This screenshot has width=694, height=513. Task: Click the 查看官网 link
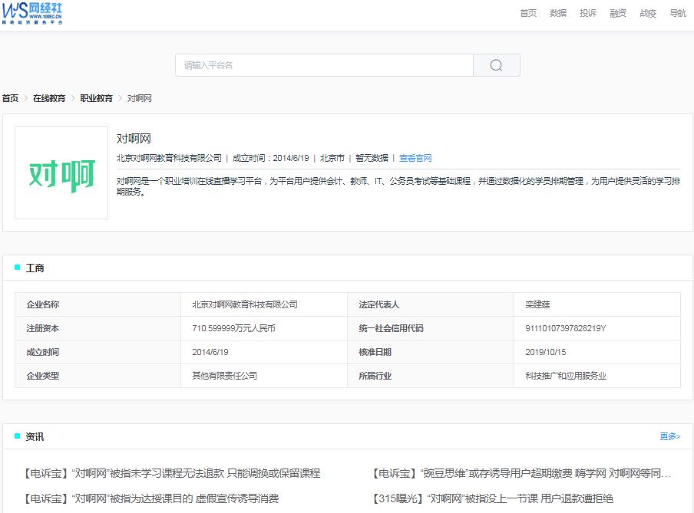tap(415, 158)
